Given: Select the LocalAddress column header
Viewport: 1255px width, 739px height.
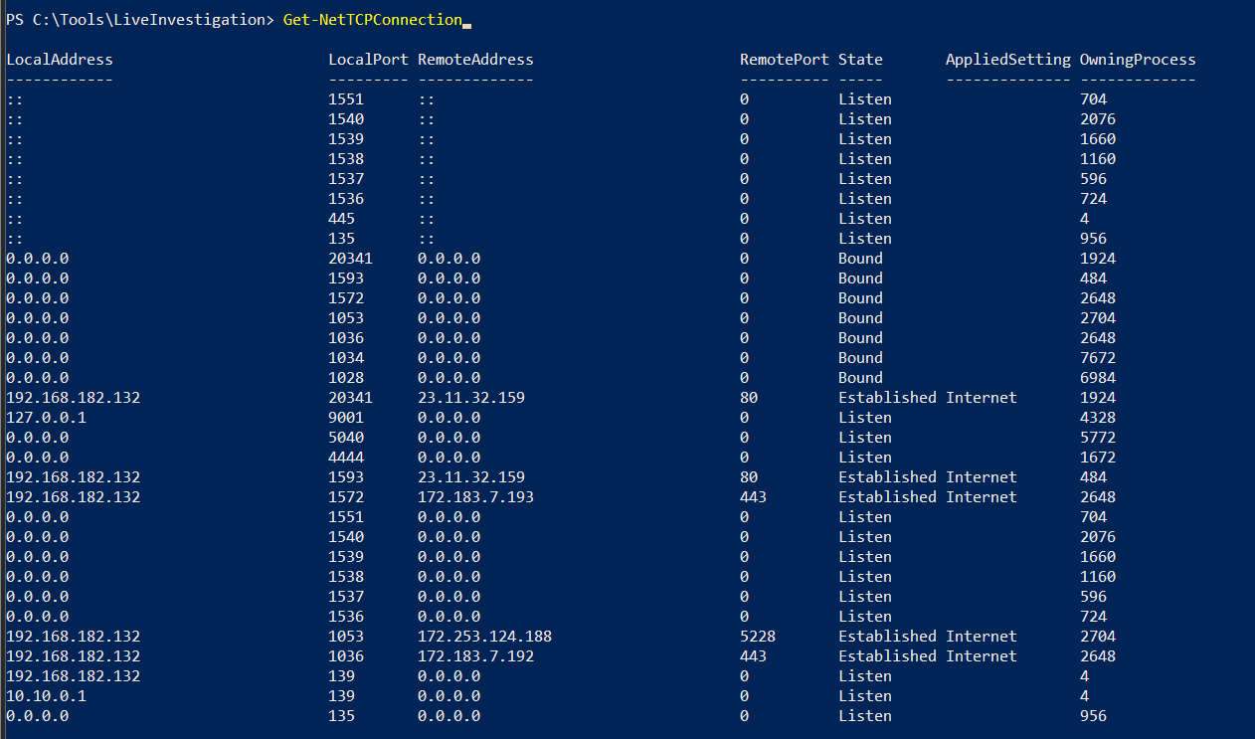Looking at the screenshot, I should pyautogui.click(x=60, y=60).
